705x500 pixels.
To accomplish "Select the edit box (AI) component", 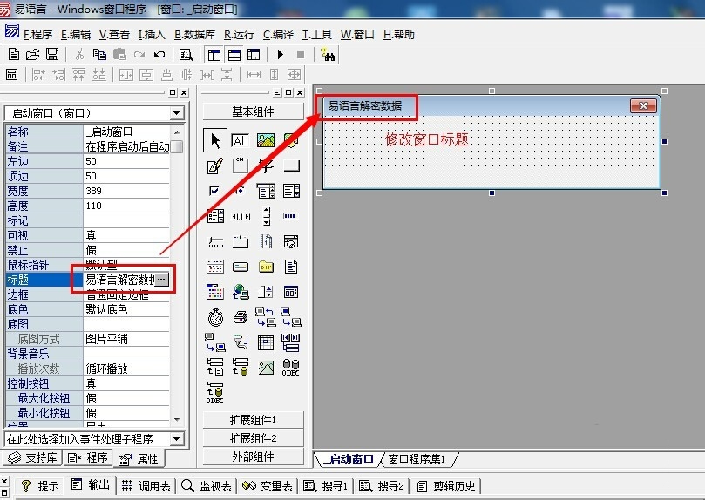I will (240, 140).
